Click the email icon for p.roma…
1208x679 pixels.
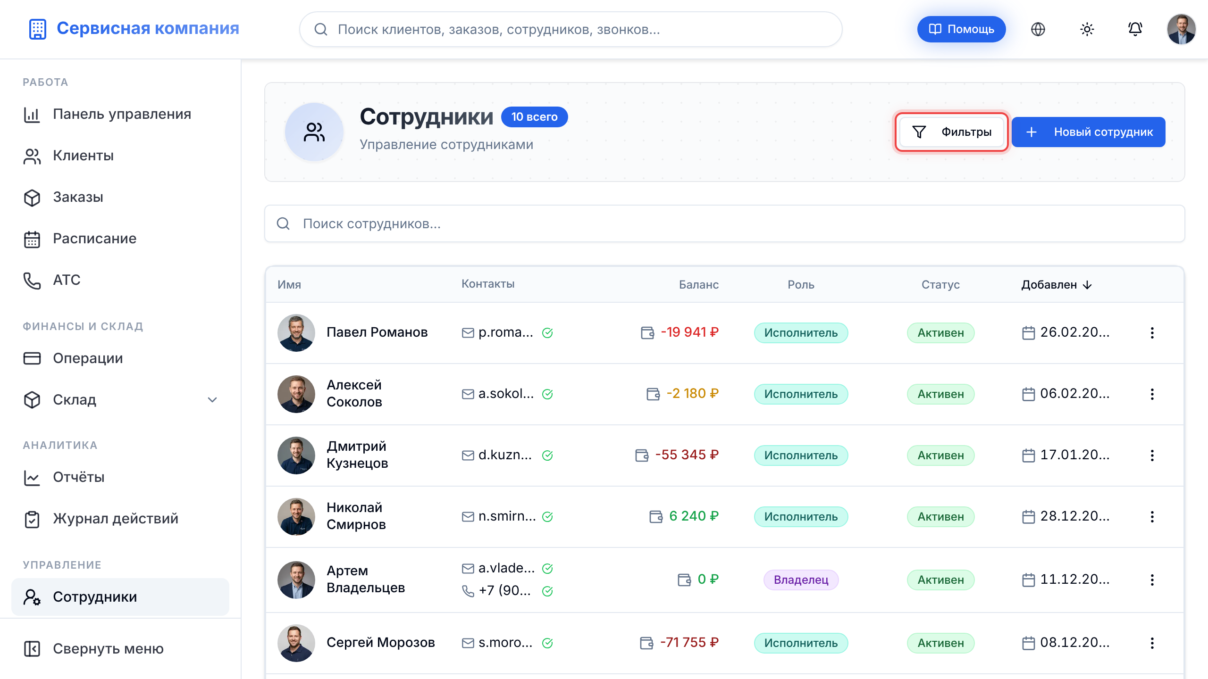pyautogui.click(x=468, y=333)
